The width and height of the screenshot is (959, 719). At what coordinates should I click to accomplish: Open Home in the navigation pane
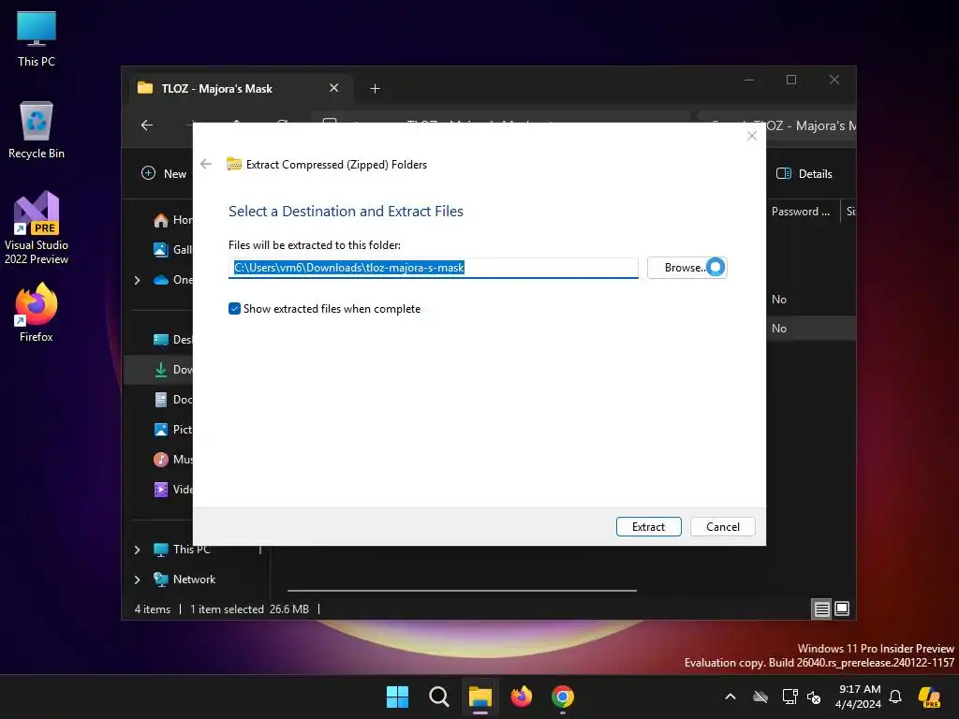click(173, 220)
